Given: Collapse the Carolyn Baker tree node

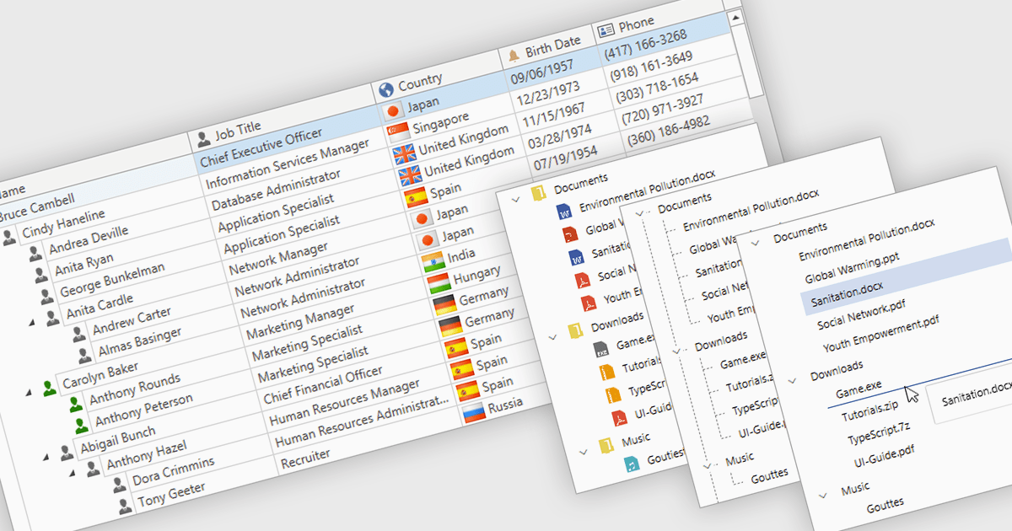Looking at the screenshot, I should [29, 391].
